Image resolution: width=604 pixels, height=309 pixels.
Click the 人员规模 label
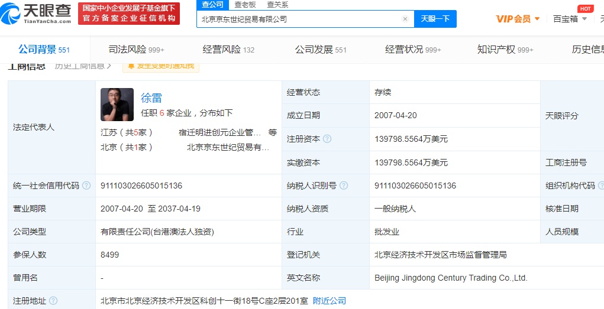tap(562, 232)
